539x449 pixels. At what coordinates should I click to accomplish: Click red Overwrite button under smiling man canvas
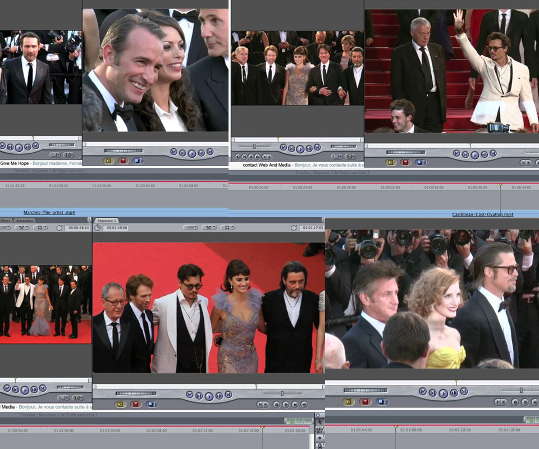click(x=124, y=161)
